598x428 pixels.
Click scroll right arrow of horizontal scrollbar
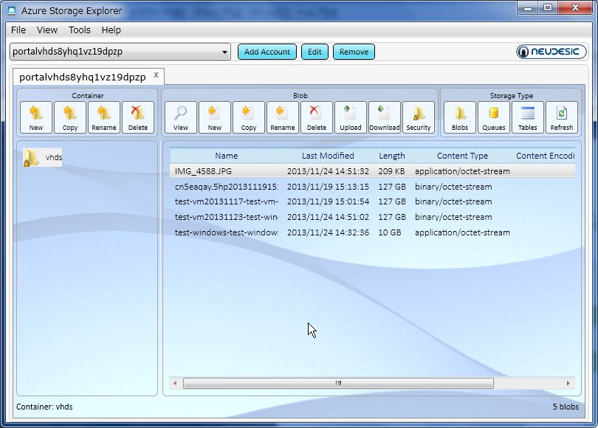568,383
